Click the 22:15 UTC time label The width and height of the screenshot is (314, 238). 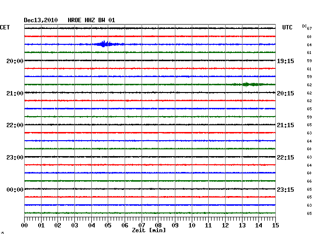[285, 158]
